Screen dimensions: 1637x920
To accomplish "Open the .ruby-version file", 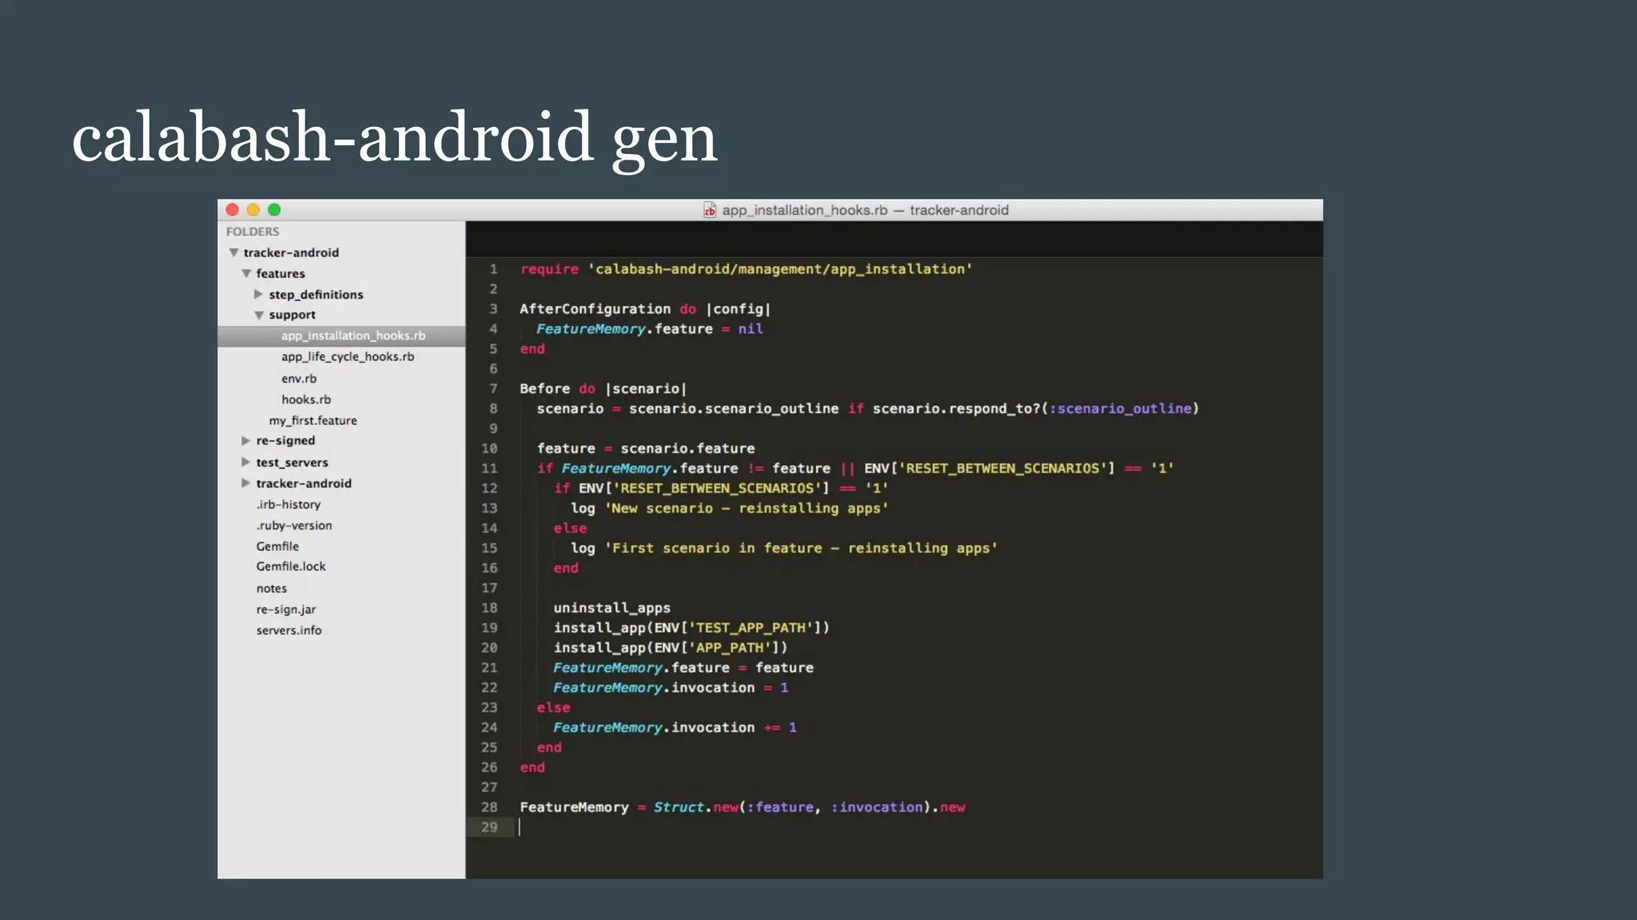I will pos(294,525).
